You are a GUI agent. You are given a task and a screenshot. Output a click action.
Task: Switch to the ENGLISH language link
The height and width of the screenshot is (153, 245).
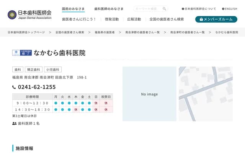[x=229, y=8]
